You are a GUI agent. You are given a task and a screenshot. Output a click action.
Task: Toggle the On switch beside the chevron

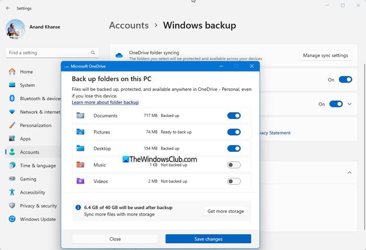tap(336, 104)
